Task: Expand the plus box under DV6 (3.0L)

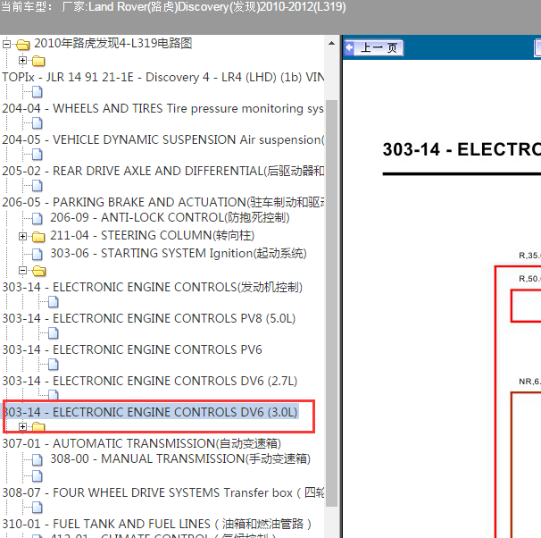Action: [x=23, y=427]
